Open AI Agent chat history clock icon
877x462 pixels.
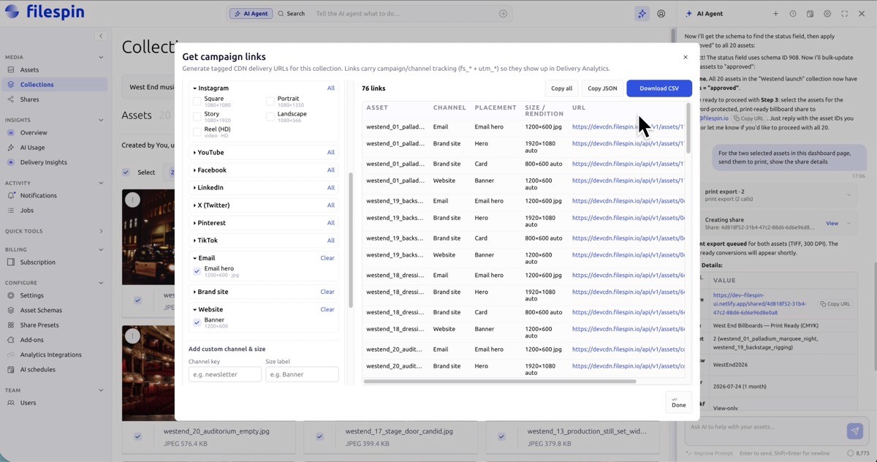(793, 14)
